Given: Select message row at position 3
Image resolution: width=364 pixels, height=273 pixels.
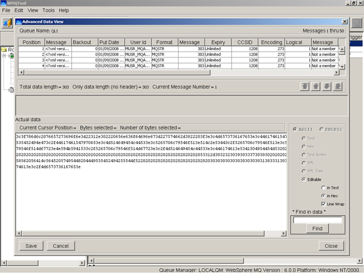Looking at the screenshot, I should [179, 60].
